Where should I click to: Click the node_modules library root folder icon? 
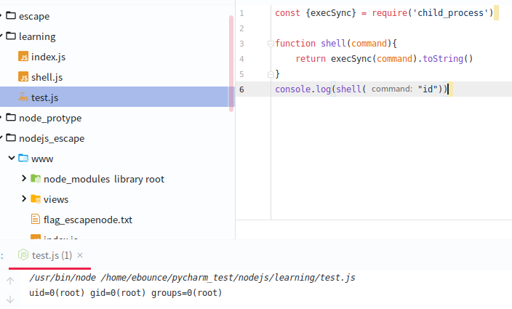pos(36,179)
